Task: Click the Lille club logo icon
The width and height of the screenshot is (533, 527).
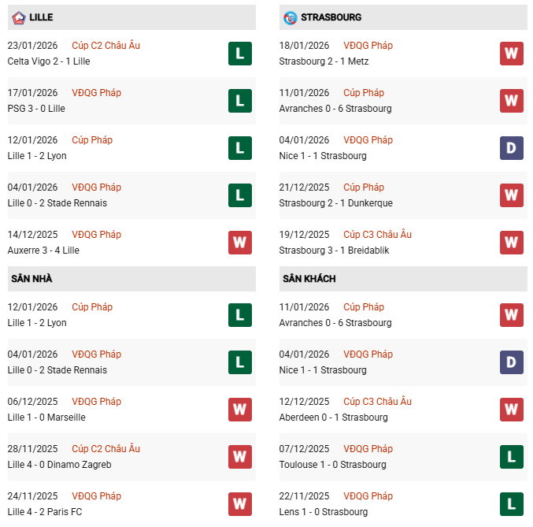Action: pyautogui.click(x=19, y=17)
